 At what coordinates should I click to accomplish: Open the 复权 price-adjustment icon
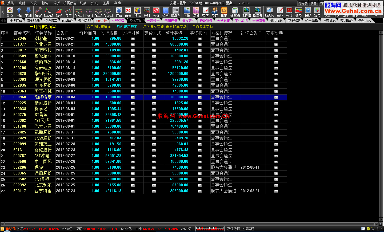coord(317,12)
